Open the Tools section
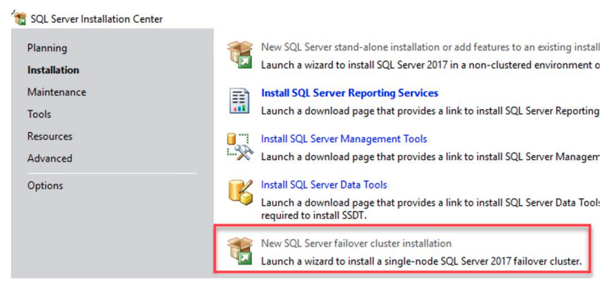 coord(39,114)
